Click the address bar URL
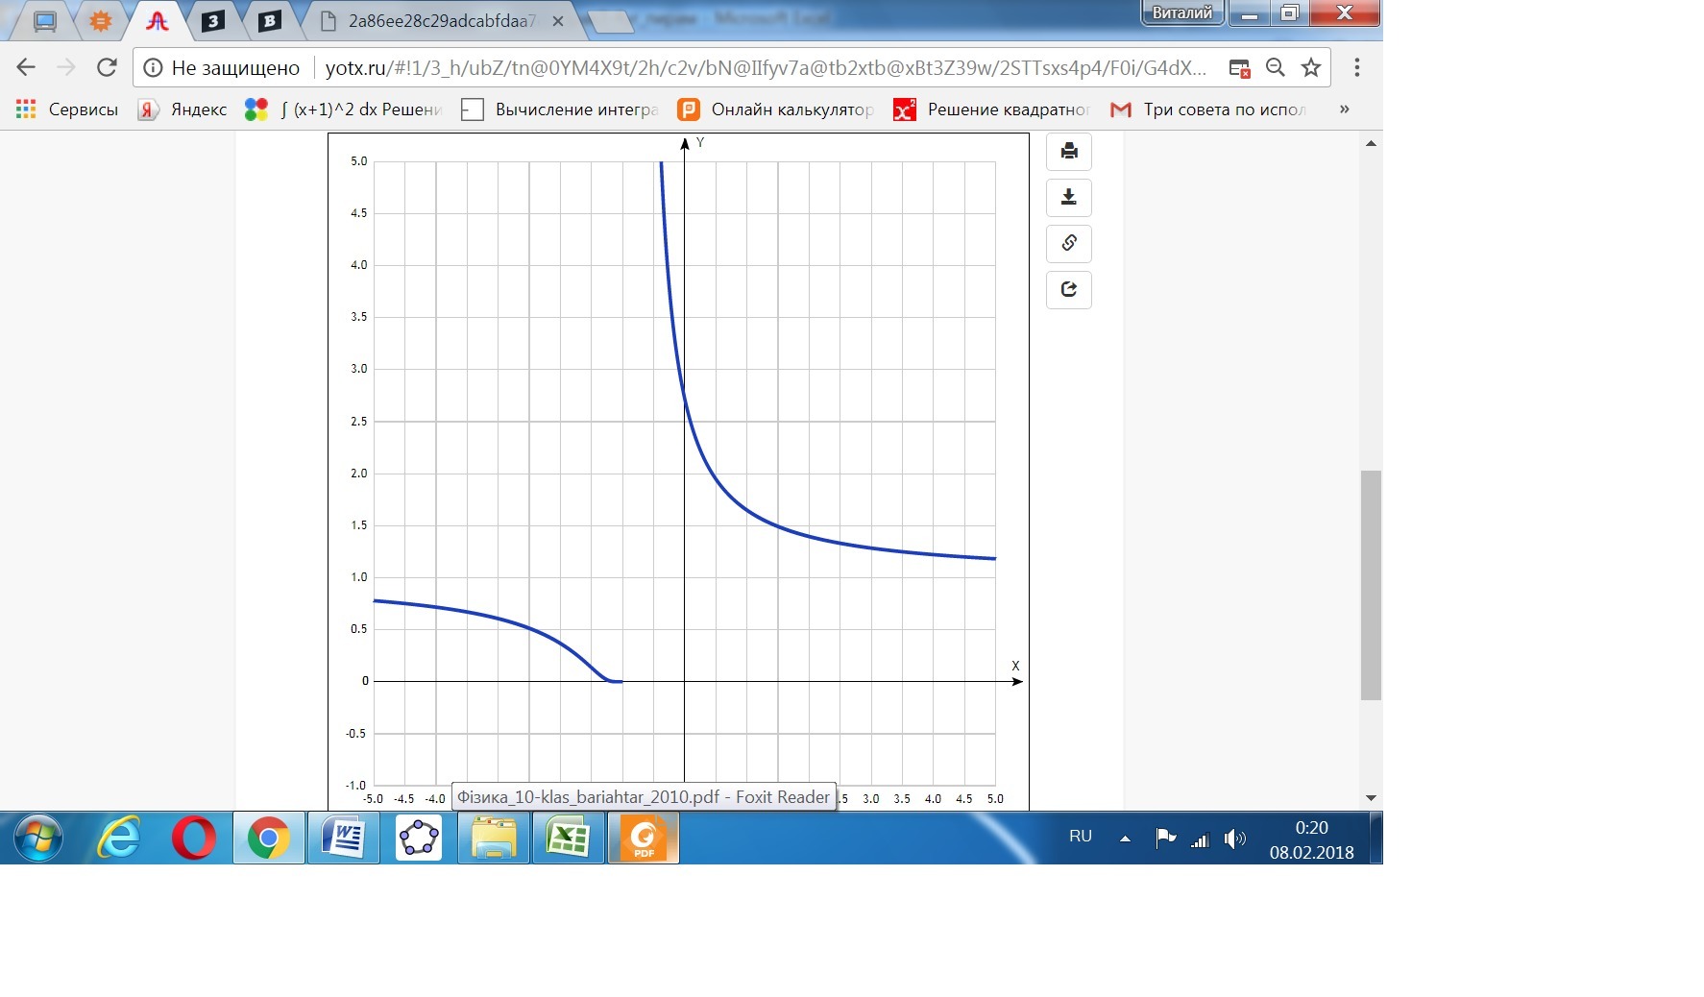This screenshot has height=997, width=1704. tap(764, 67)
